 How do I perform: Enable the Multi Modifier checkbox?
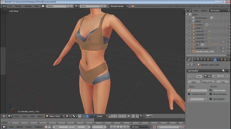(x=211, y=99)
